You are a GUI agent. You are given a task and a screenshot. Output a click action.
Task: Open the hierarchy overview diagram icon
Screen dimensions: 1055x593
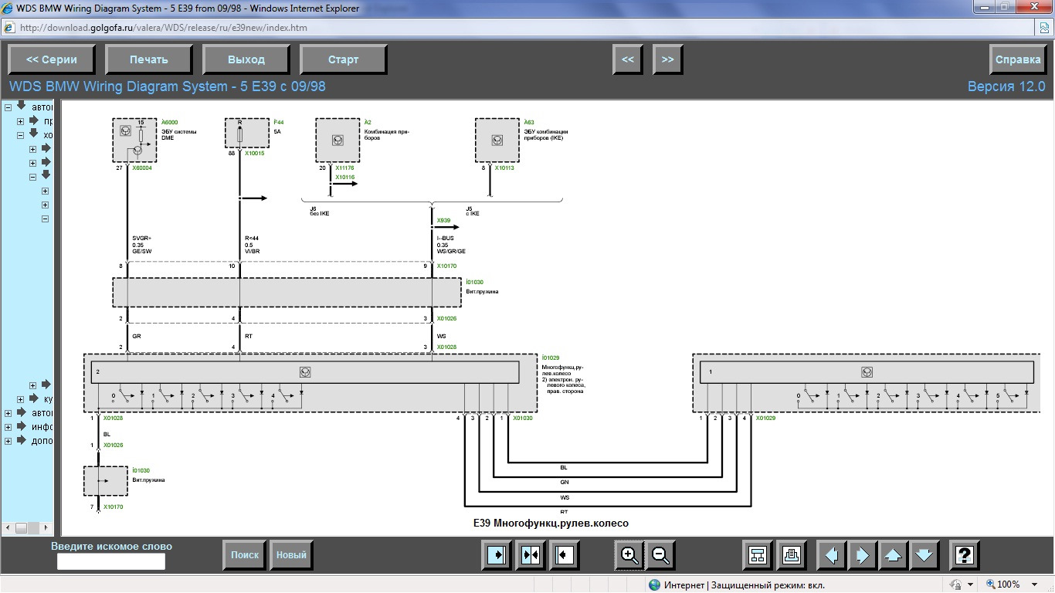tap(757, 554)
